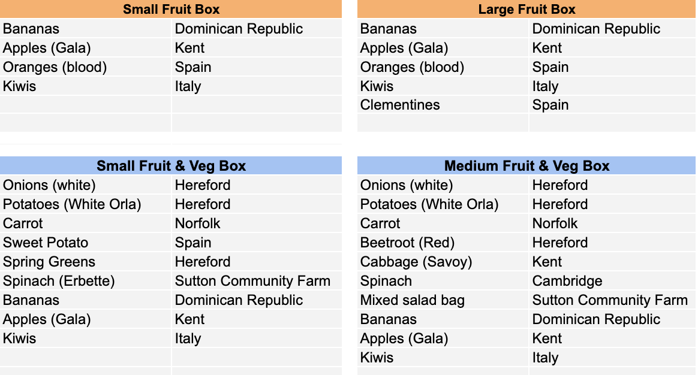The height and width of the screenshot is (375, 698).
Task: Select Kiwis in the Large Fruit Box
Action: point(443,86)
